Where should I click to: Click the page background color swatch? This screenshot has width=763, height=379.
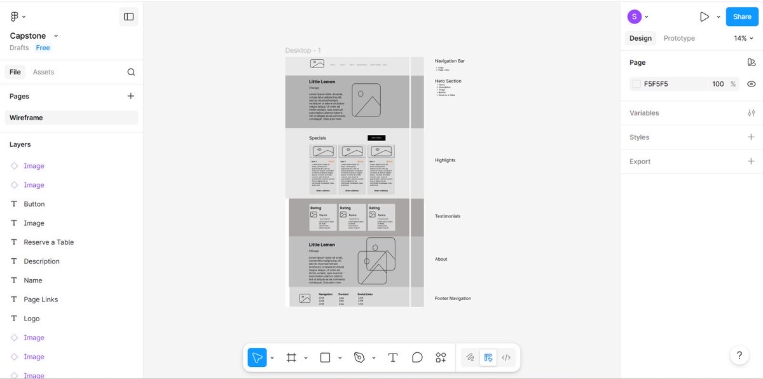click(636, 84)
